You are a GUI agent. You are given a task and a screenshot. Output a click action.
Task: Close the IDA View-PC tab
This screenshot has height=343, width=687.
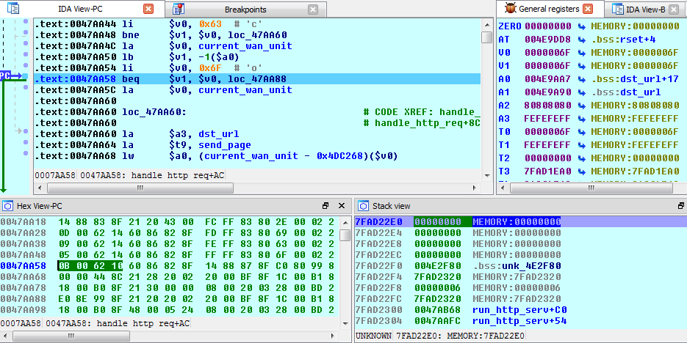[x=148, y=9]
